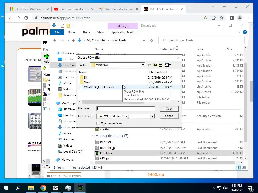Open notification center in system tray
The image size is (258, 193).
coord(250,188)
